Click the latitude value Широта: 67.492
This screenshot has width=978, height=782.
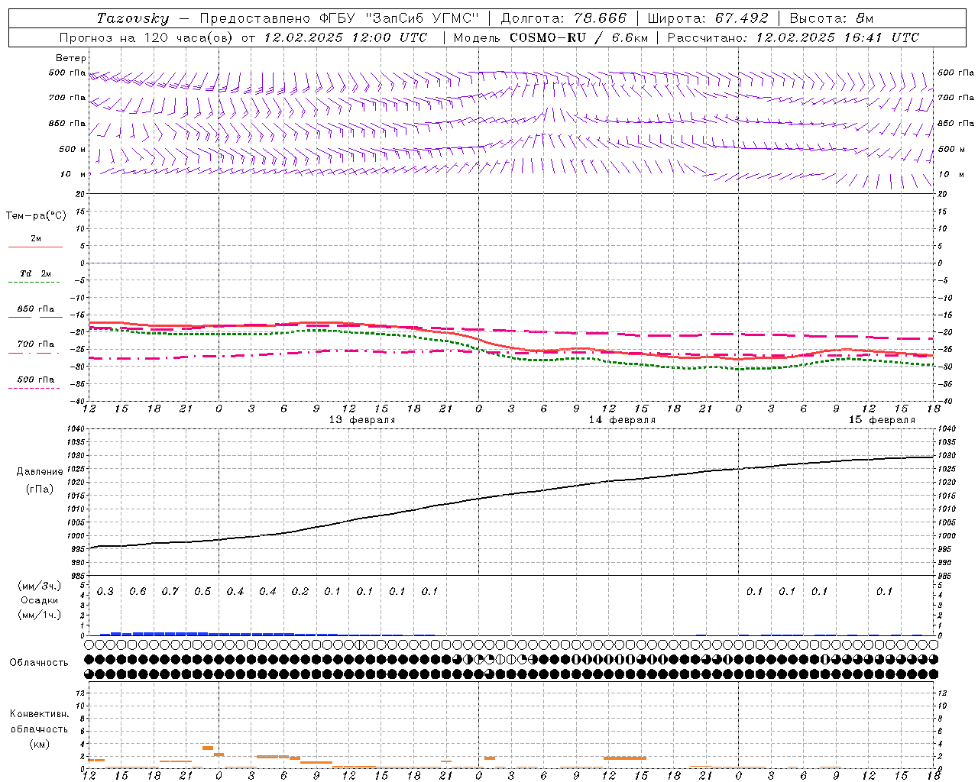pyautogui.click(x=708, y=18)
